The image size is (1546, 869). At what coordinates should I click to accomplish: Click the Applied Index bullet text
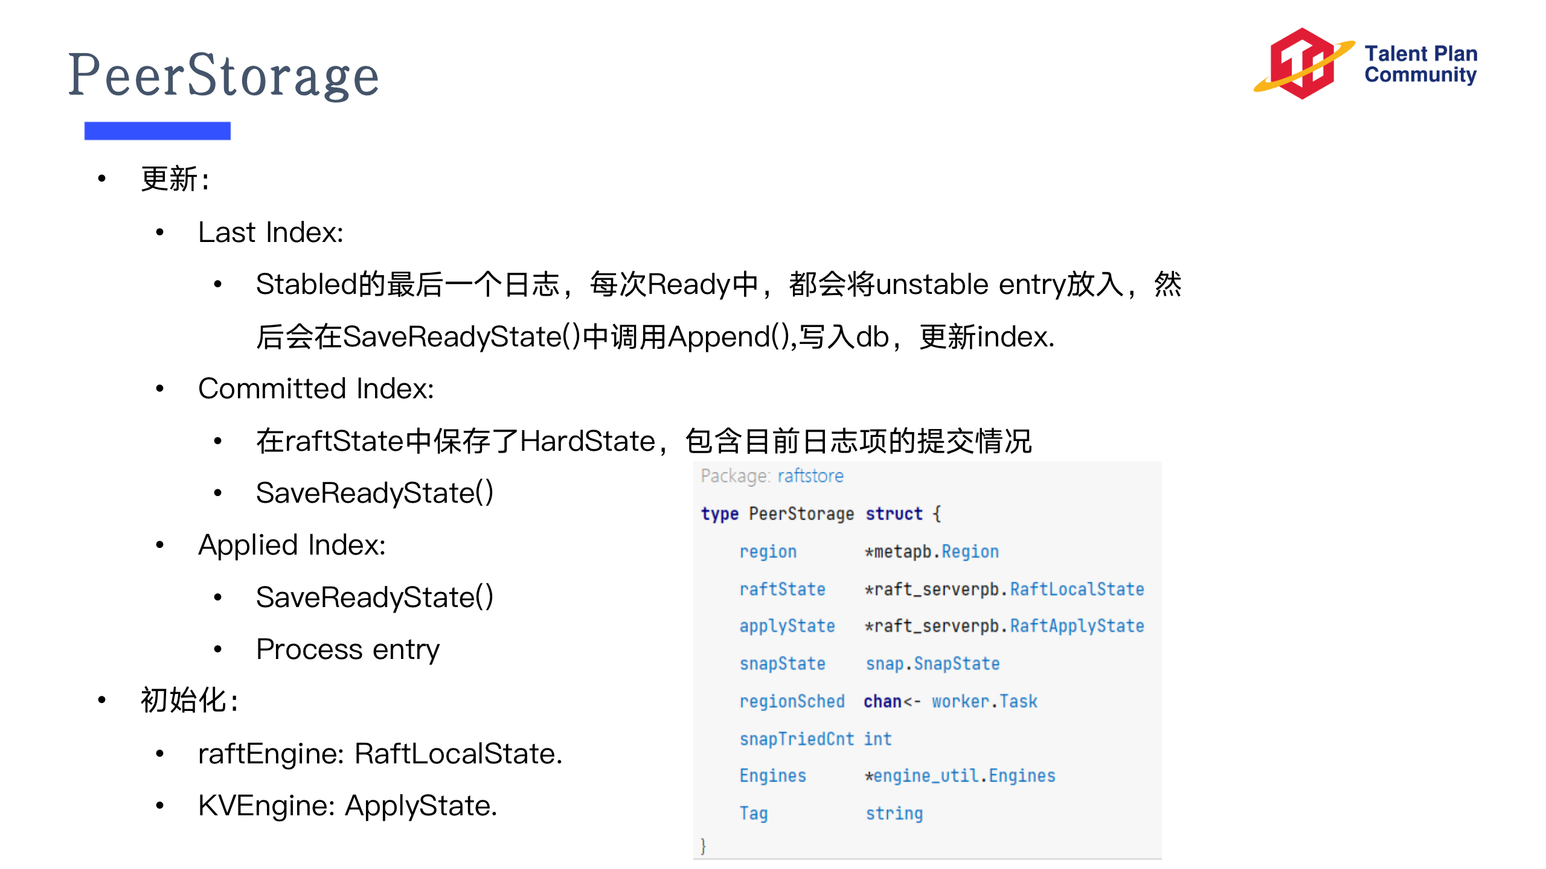tap(292, 545)
